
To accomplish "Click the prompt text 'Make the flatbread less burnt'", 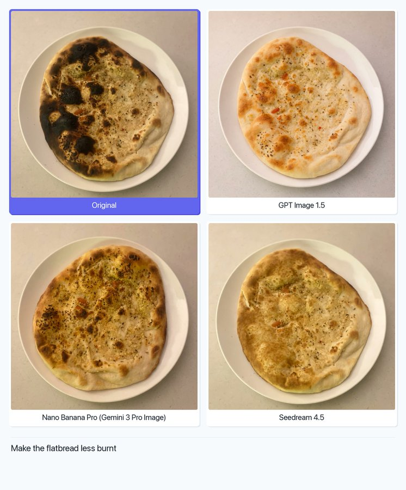I will pyautogui.click(x=63, y=448).
